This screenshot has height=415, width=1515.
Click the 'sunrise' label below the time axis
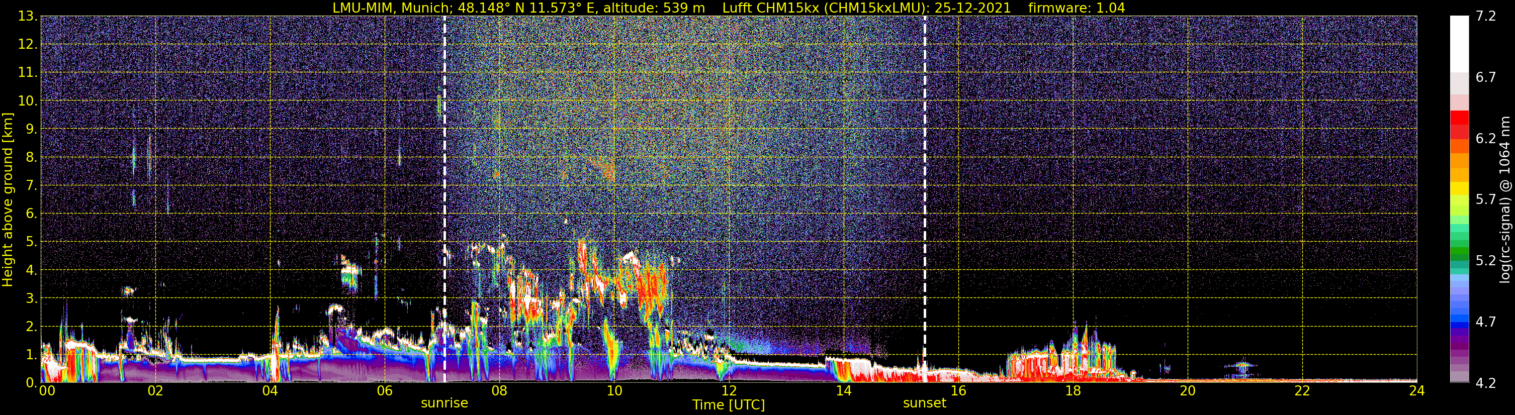click(444, 403)
